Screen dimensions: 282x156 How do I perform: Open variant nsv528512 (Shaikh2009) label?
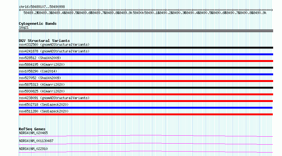click(40, 58)
